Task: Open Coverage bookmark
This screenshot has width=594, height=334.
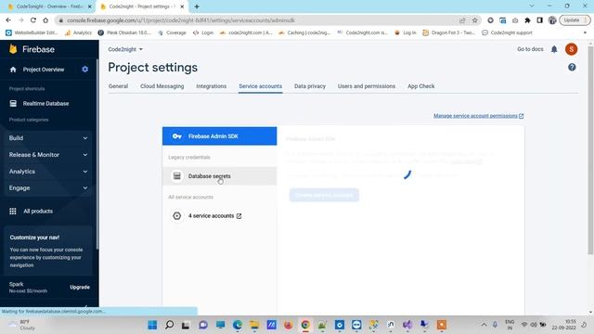Action: tap(173, 32)
